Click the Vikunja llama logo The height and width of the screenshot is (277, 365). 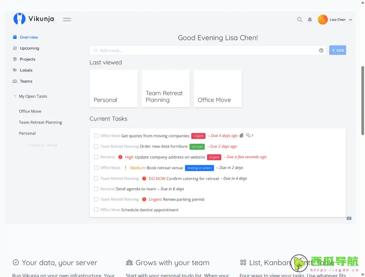(19, 19)
